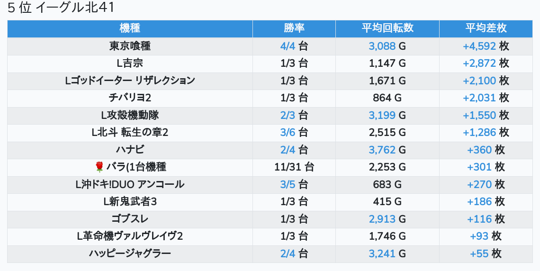Select L沖ドキ!DUO アンコール entry

(130, 184)
